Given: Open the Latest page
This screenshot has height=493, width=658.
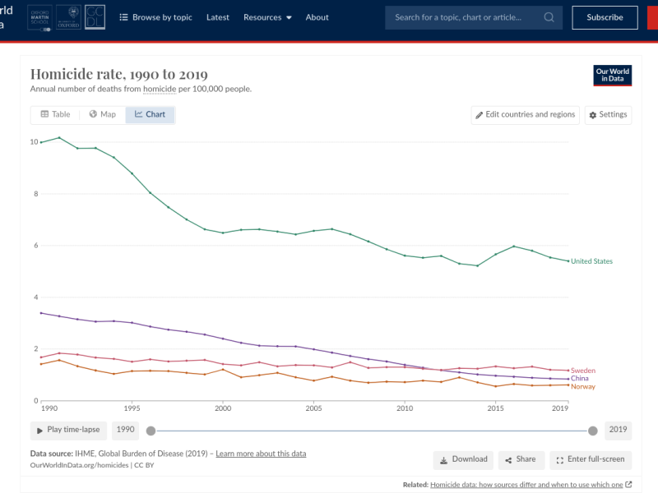Looking at the screenshot, I should click(x=218, y=17).
